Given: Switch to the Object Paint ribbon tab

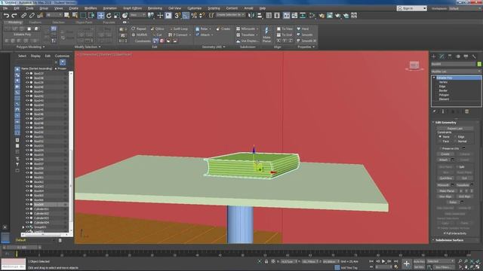Looking at the screenshot, I should tap(84, 23).
